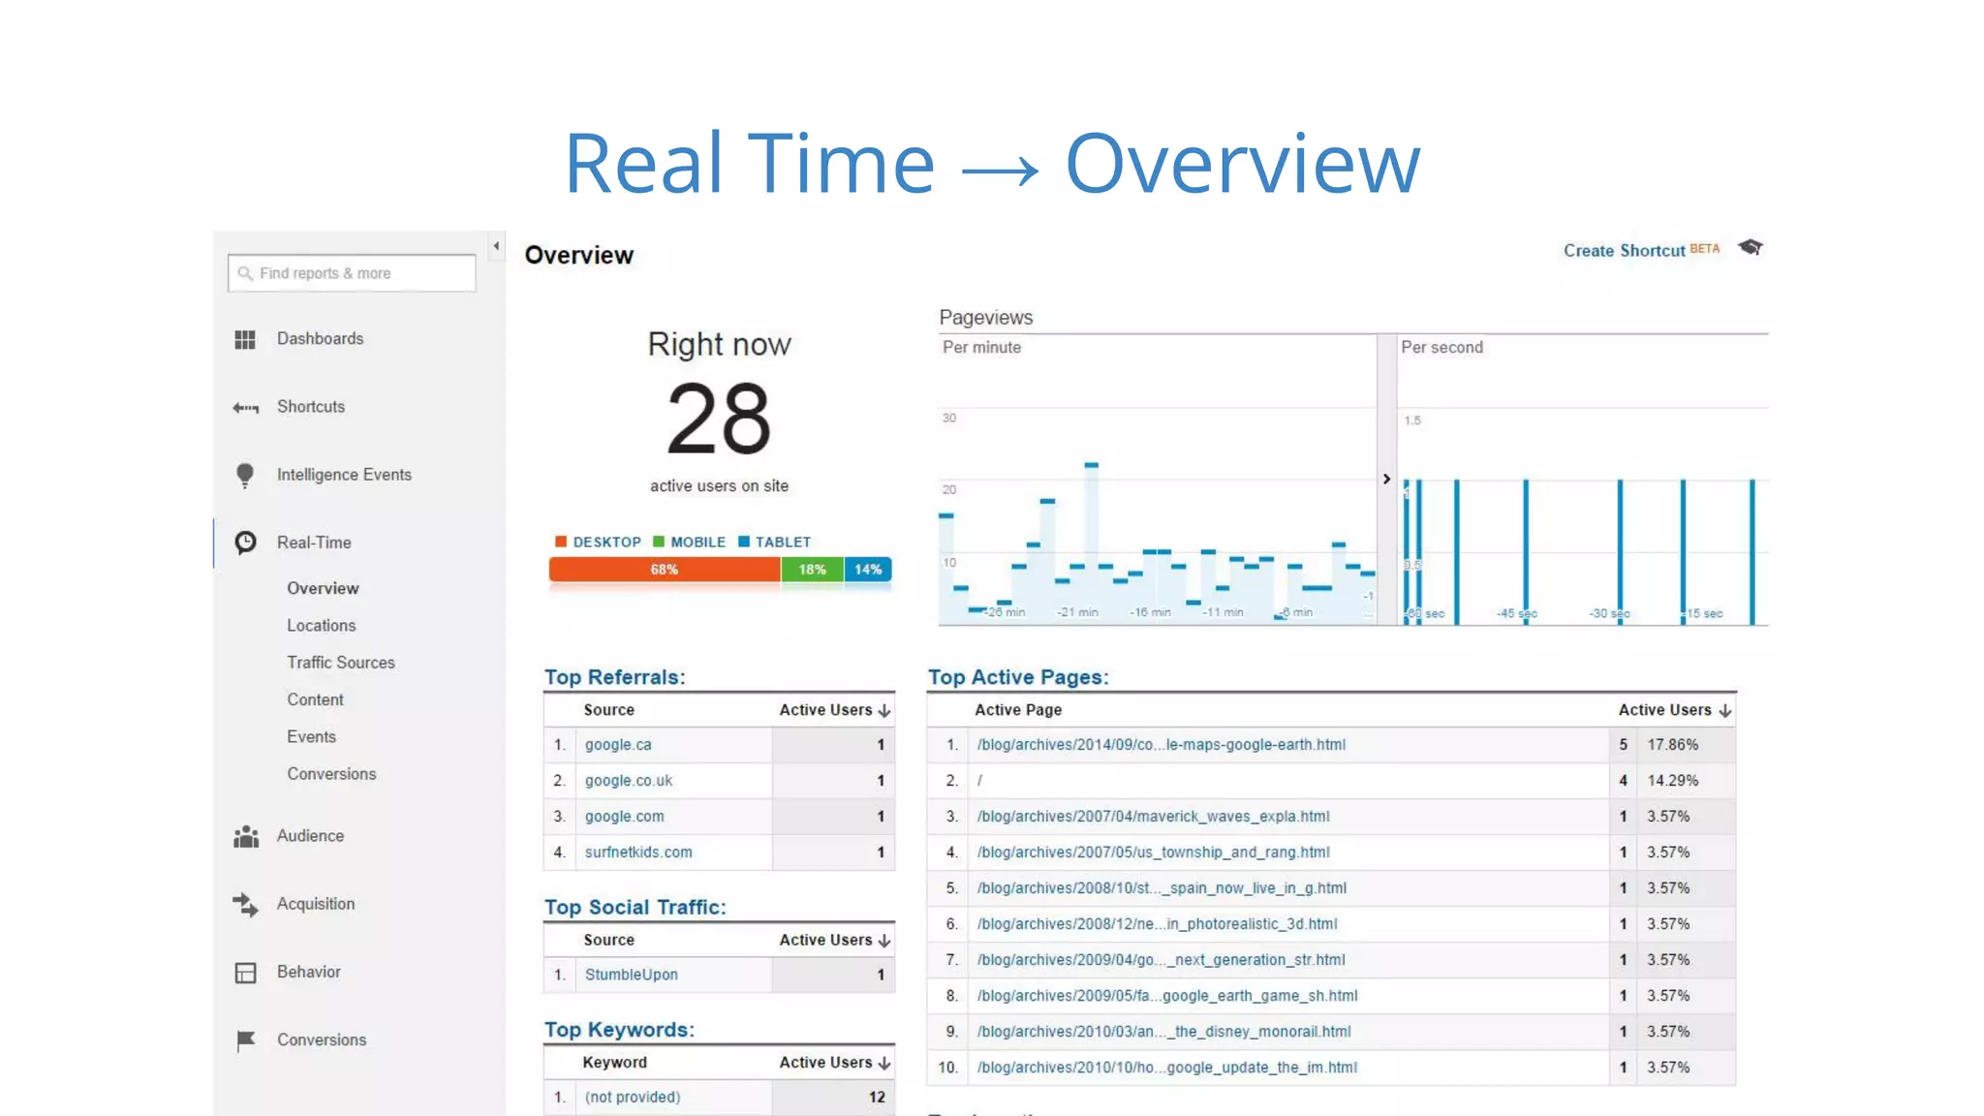The image size is (1984, 1116).
Task: Click the search magnifier icon
Action: (x=245, y=273)
